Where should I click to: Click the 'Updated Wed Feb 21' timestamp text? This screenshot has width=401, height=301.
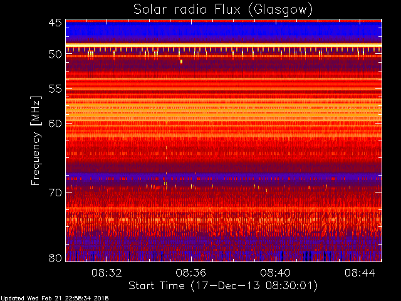[x=55, y=298]
